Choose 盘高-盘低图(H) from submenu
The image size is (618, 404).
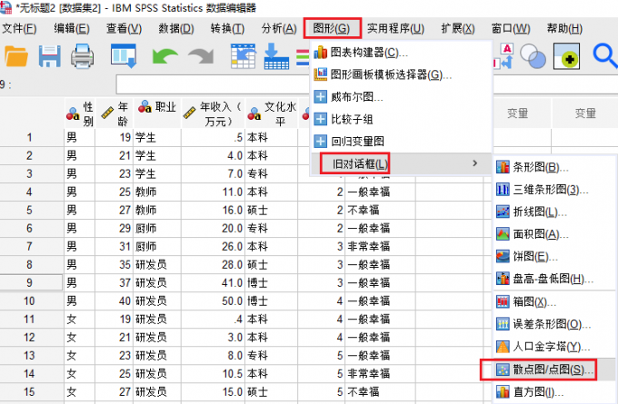553,279
